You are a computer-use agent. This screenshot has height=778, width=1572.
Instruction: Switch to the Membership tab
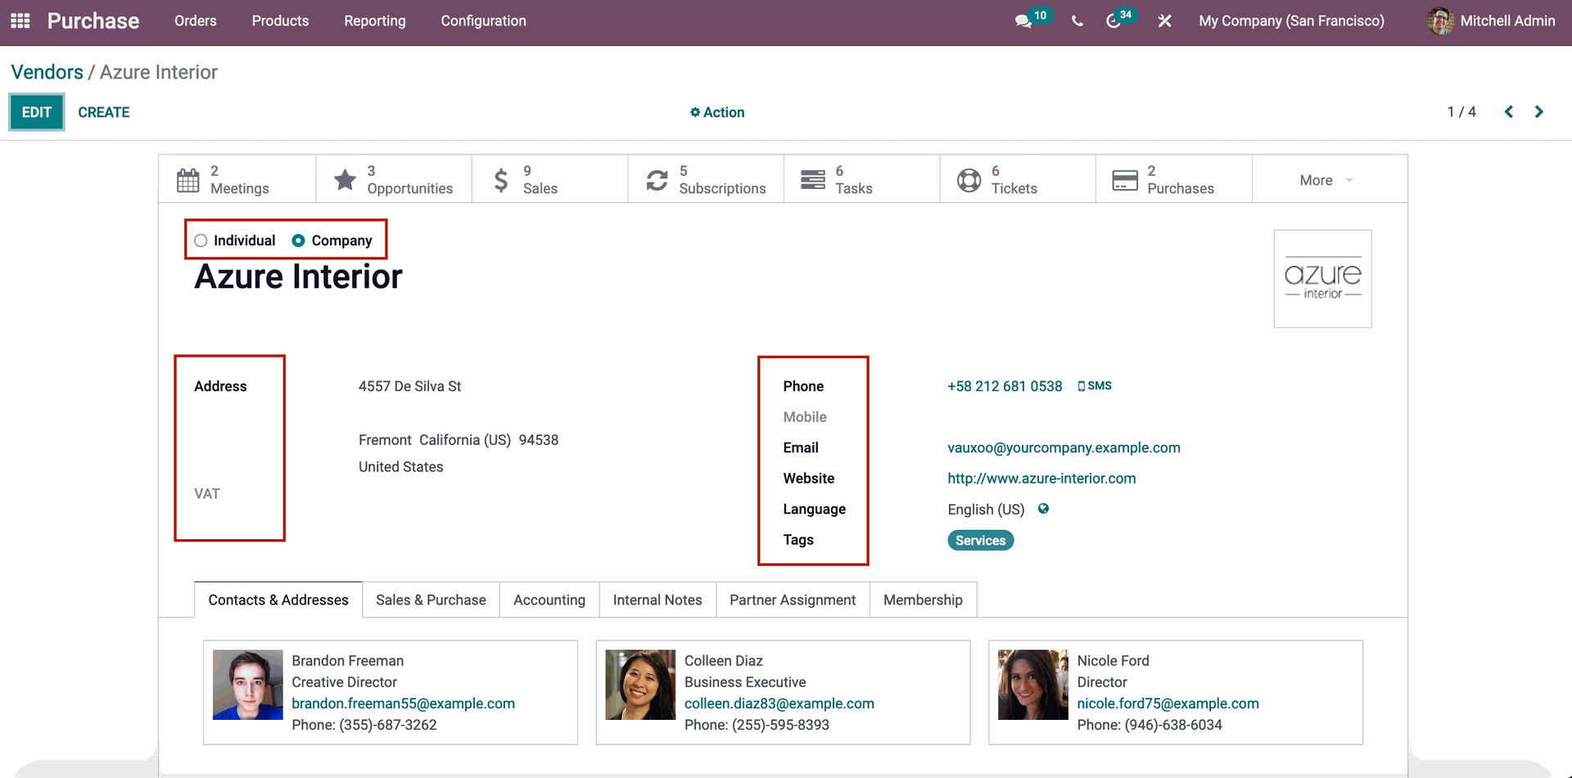click(x=923, y=600)
